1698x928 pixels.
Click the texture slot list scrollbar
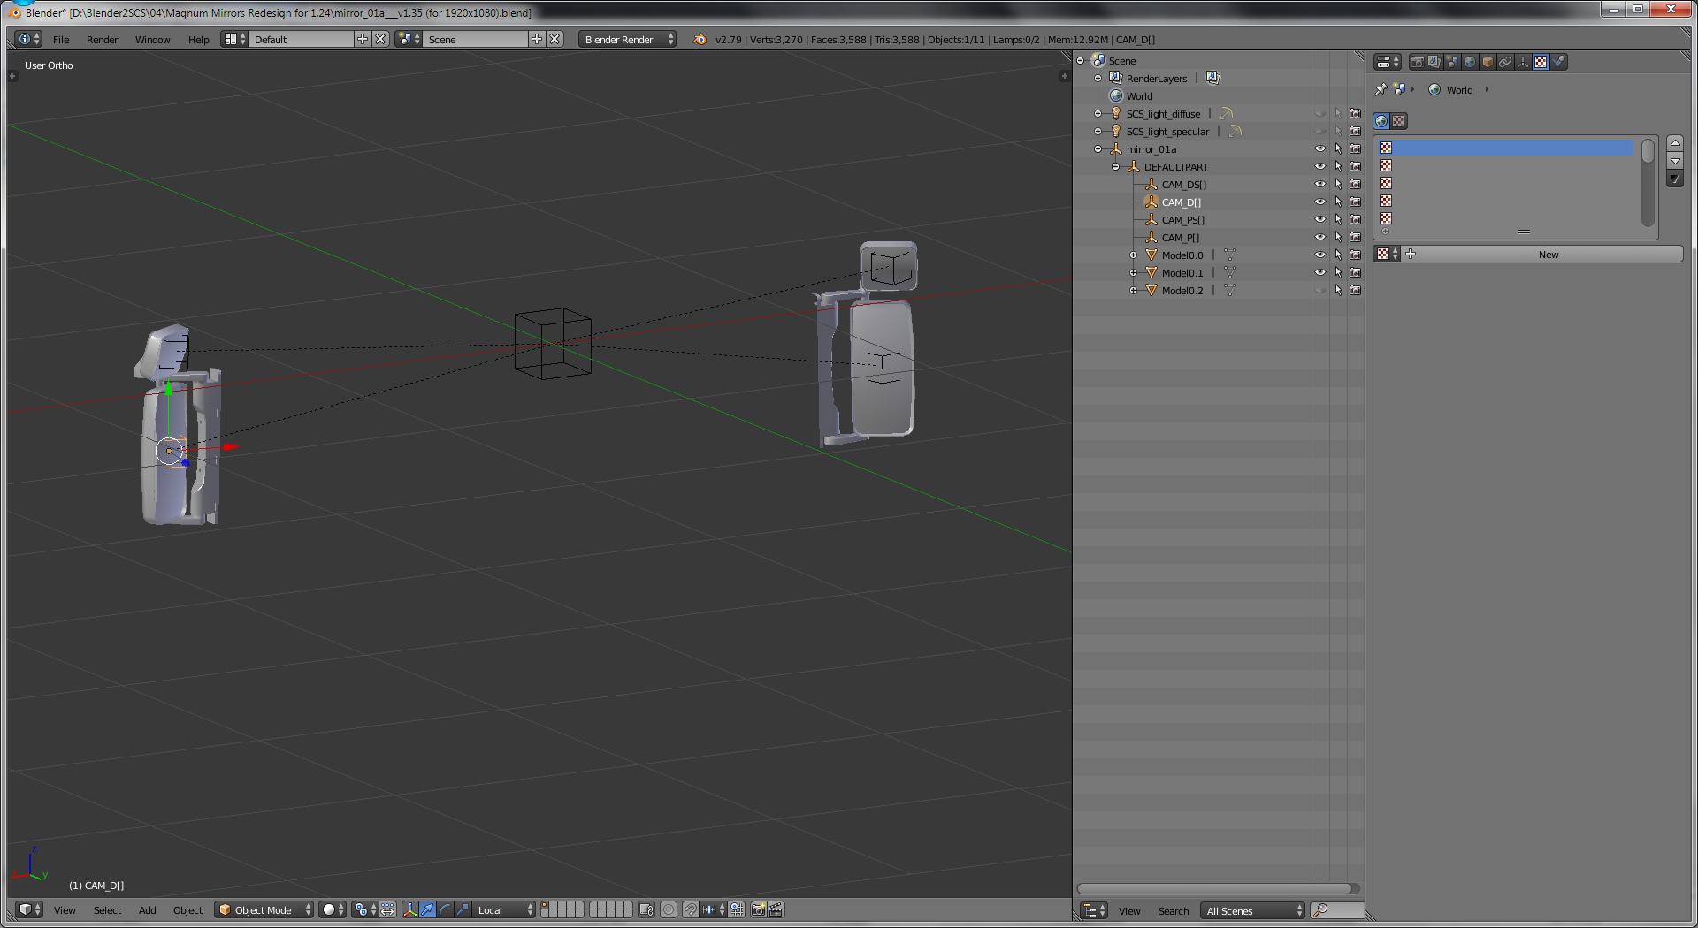(x=1648, y=182)
